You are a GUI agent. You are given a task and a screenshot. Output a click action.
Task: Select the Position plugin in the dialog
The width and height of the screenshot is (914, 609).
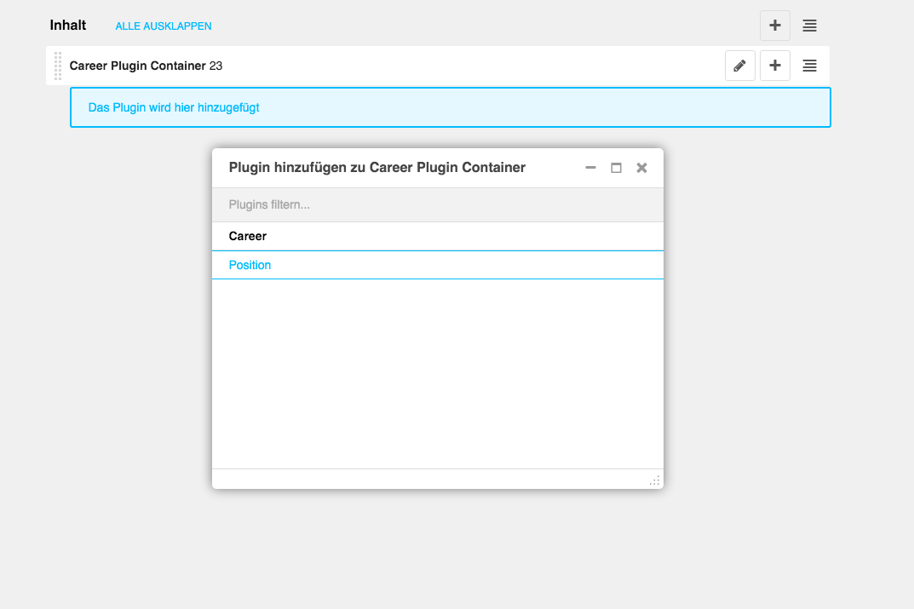coord(250,265)
